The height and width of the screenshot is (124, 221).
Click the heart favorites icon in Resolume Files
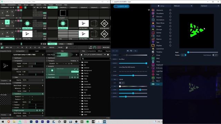pyautogui.click(x=108, y=55)
